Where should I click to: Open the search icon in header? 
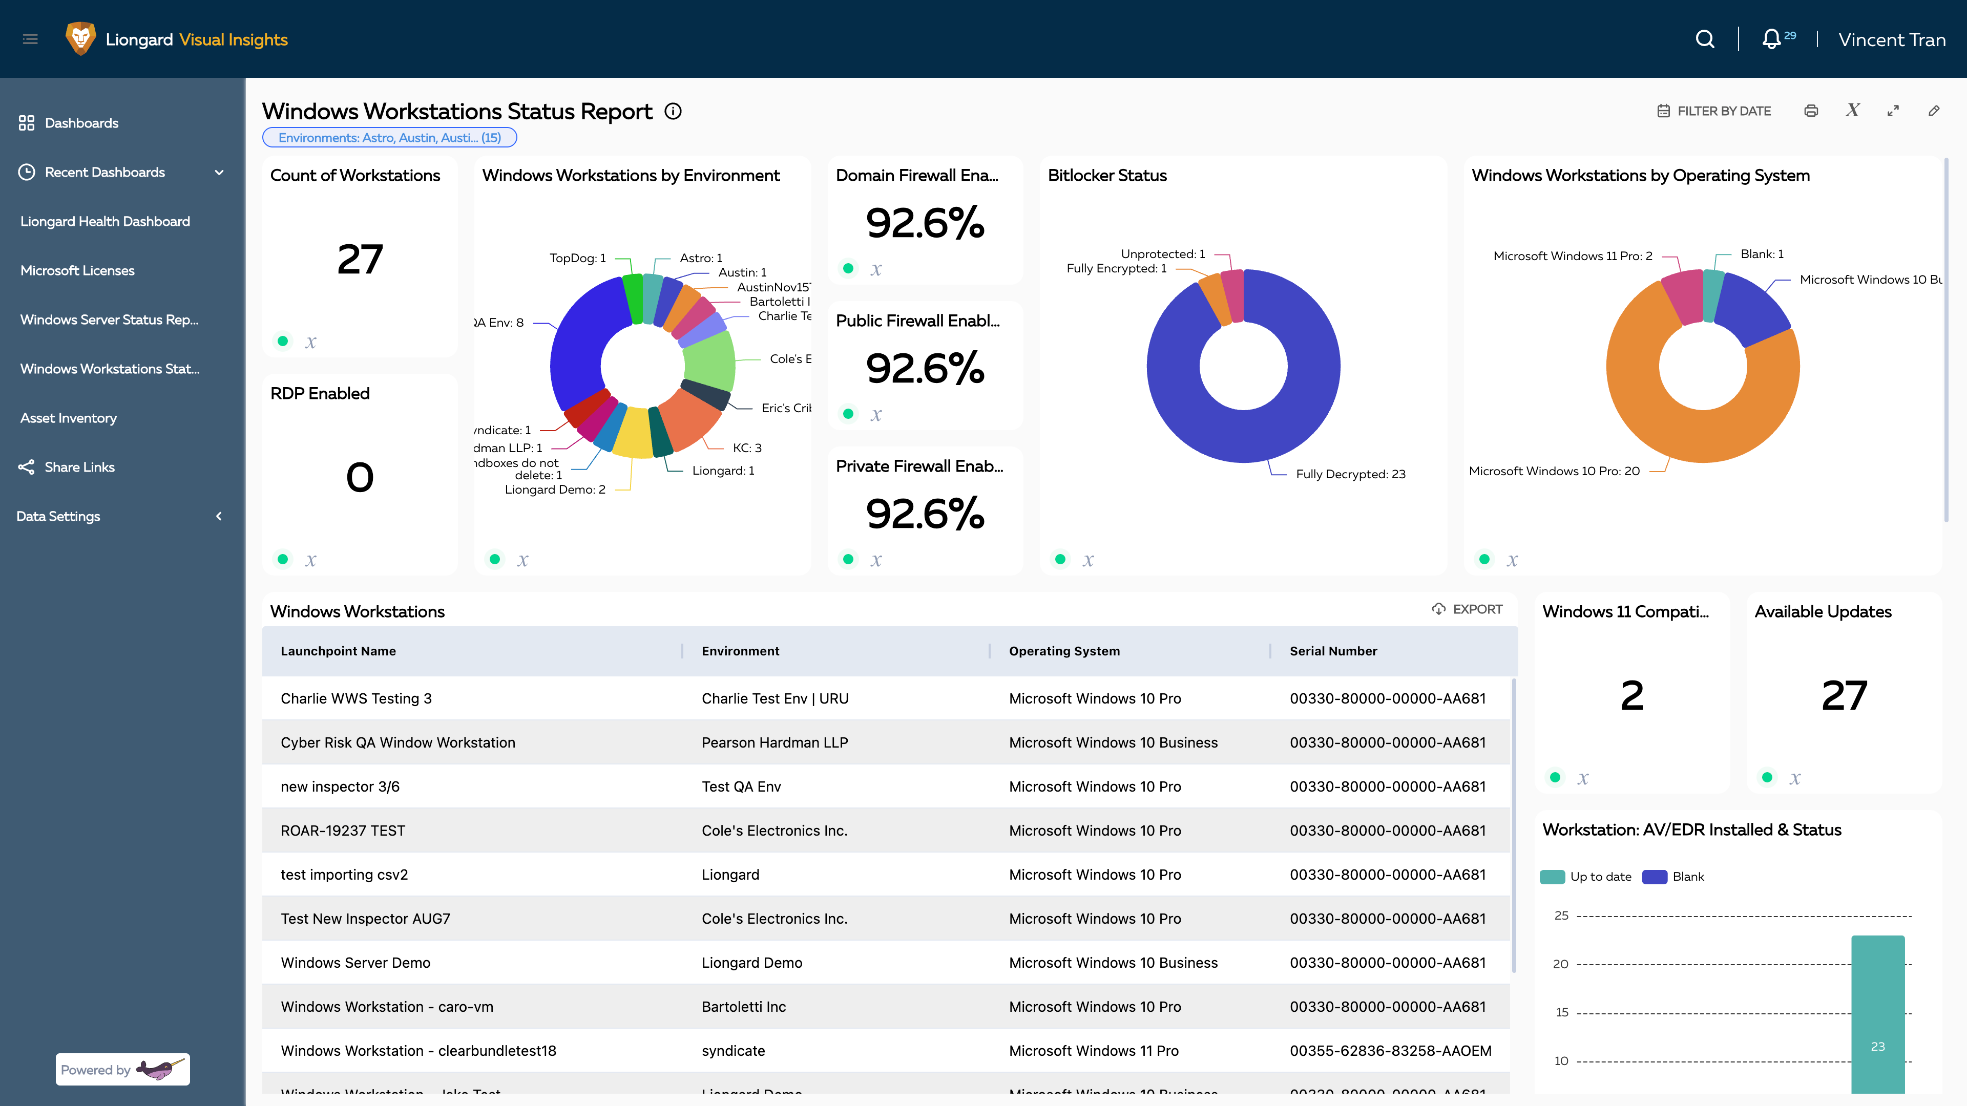click(1704, 39)
